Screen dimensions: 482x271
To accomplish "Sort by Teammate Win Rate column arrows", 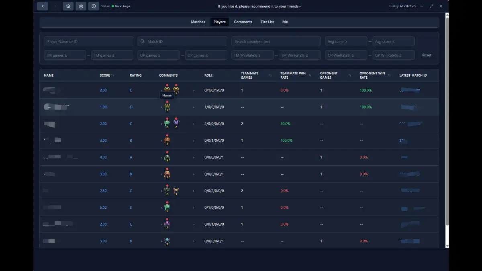I will (x=310, y=75).
